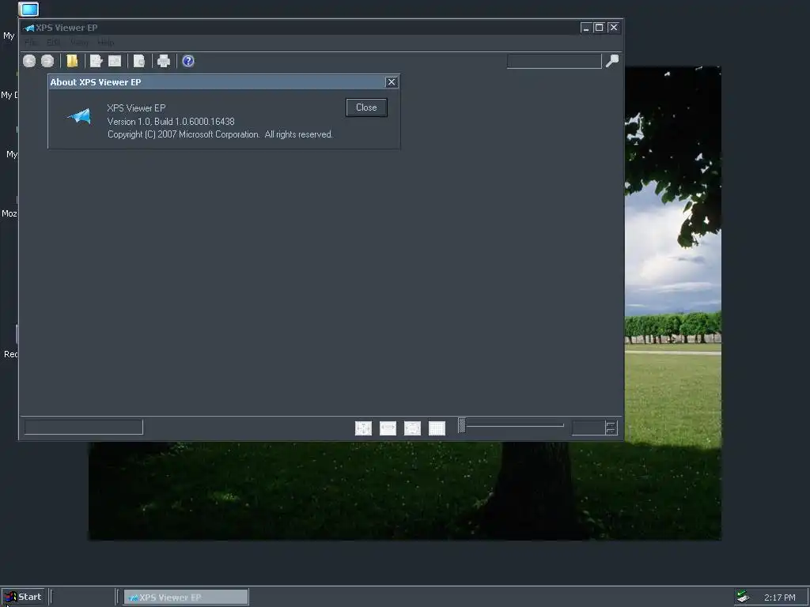Click the zoom field up stepper arrow

[611, 424]
